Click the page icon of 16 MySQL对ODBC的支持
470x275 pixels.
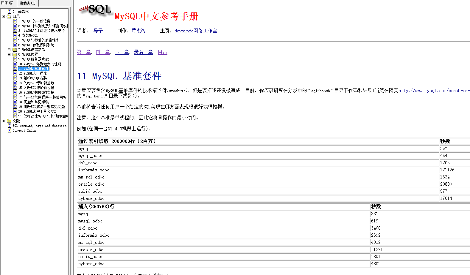coord(15,92)
